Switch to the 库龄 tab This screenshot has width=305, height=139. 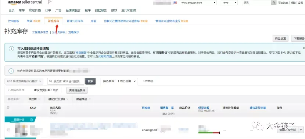(94, 21)
